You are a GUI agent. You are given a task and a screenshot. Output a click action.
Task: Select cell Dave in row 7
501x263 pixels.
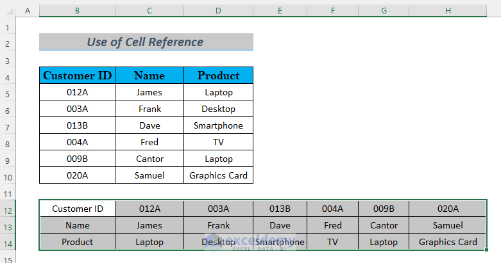click(149, 125)
